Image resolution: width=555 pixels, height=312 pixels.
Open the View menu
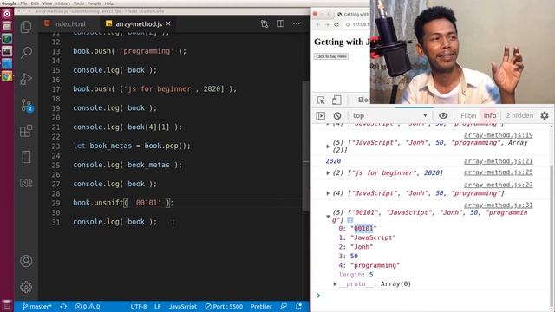(x=47, y=3)
